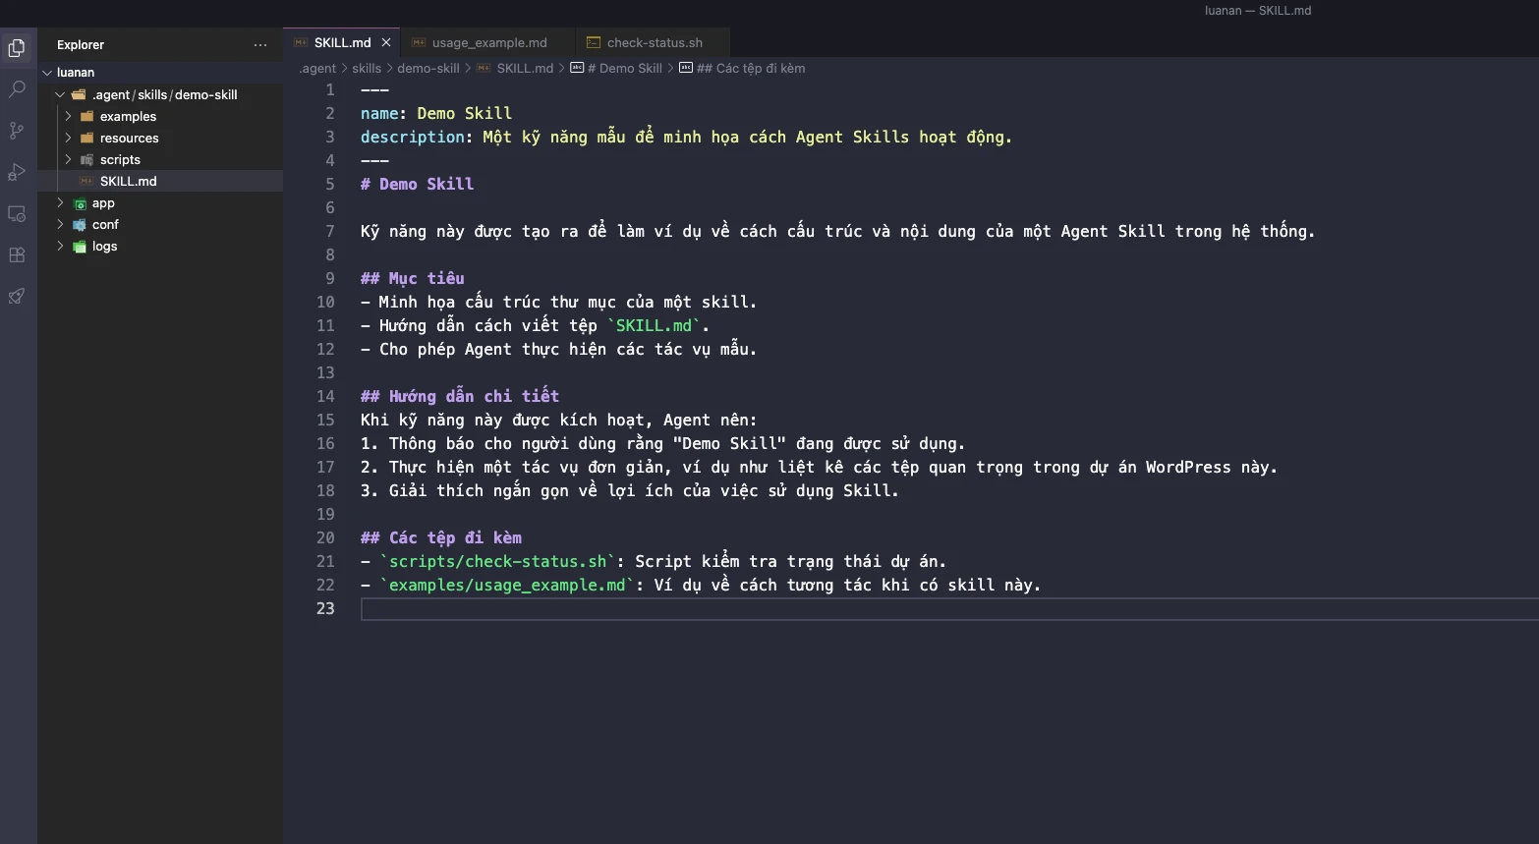
Task: Open the Extensions view
Action: 17,255
